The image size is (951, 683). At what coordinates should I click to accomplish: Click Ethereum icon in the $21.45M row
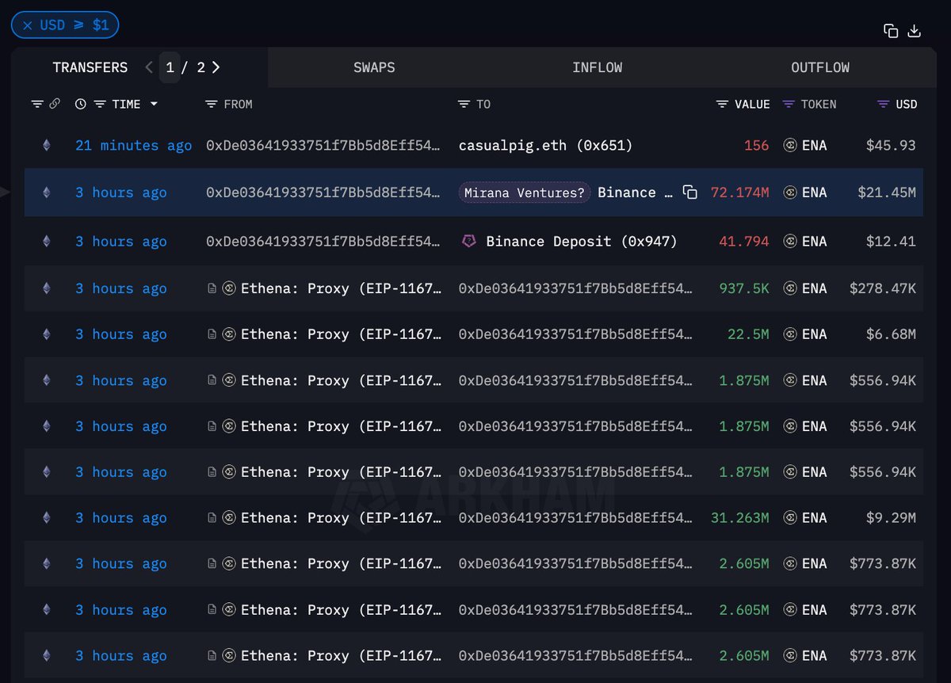click(46, 193)
